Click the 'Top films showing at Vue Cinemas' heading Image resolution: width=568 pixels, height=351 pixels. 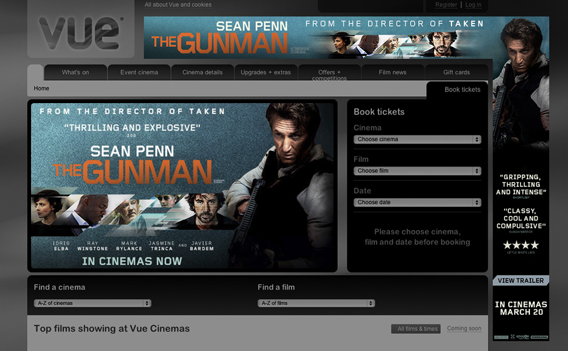pos(112,329)
